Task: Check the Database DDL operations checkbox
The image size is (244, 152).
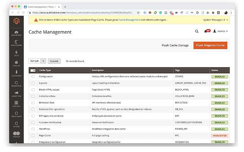Action: (33, 109)
